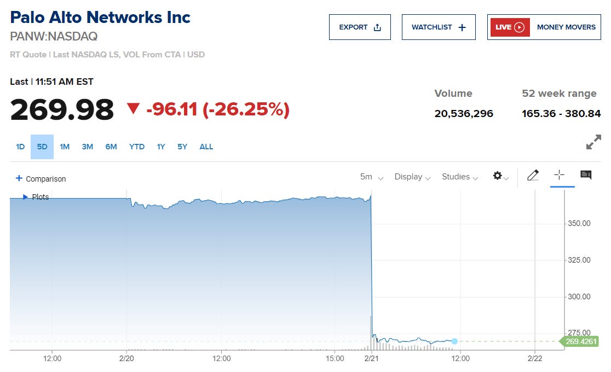Show the ALL time range
611x372 pixels.
point(206,147)
